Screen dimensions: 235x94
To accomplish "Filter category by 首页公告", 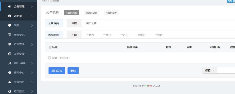I will pyautogui.click(x=91, y=23).
